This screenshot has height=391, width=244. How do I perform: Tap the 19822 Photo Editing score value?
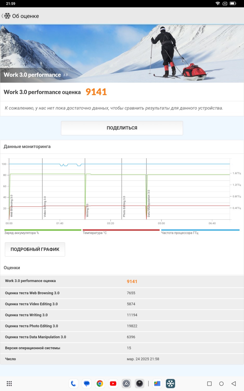[x=132, y=326]
